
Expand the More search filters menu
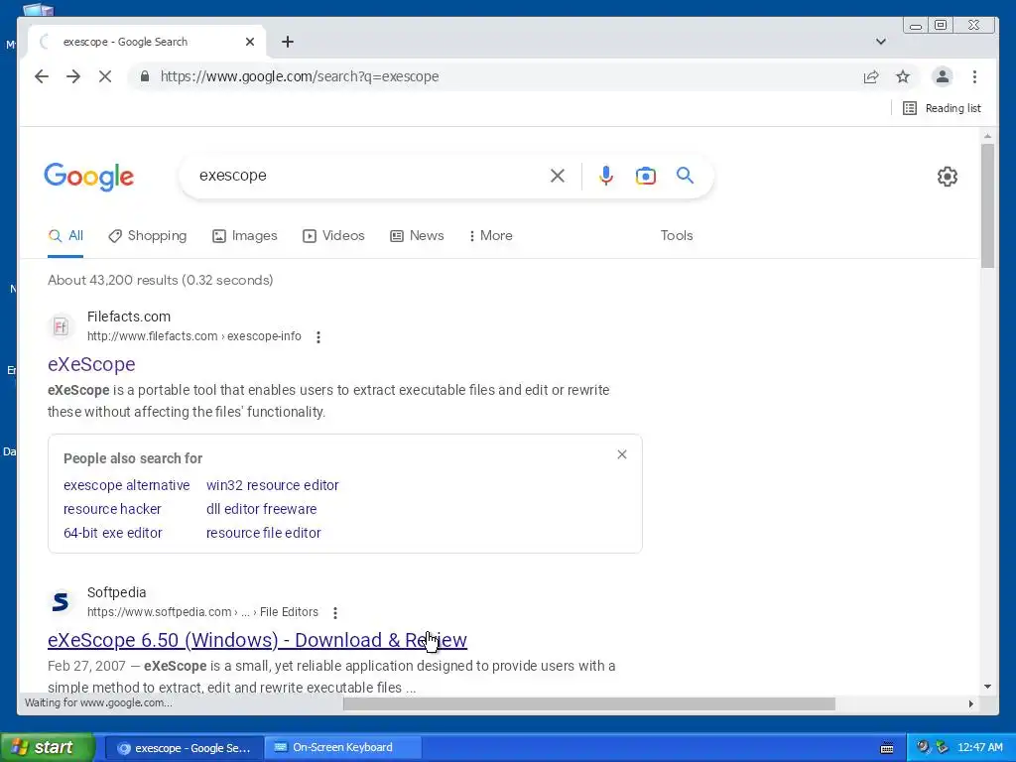click(490, 236)
